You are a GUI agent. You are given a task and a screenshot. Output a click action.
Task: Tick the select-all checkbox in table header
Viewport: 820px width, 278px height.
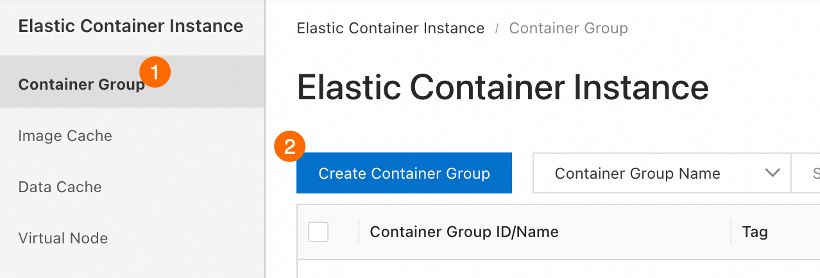[318, 232]
